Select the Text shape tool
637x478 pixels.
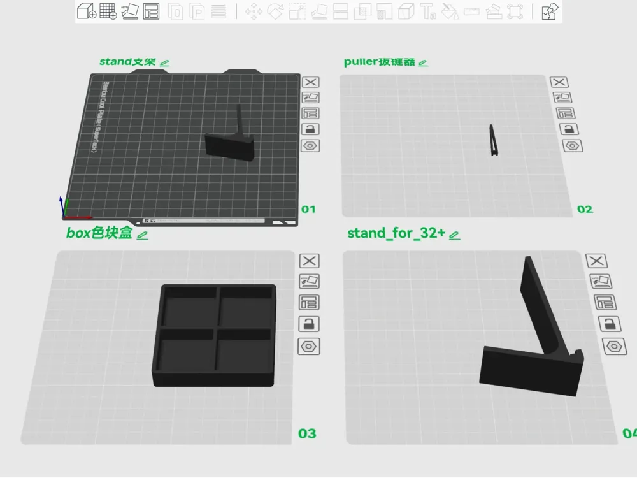coord(428,11)
